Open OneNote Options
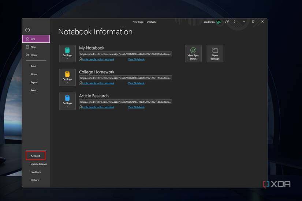Screen dimensions: 302x201 click(36, 180)
